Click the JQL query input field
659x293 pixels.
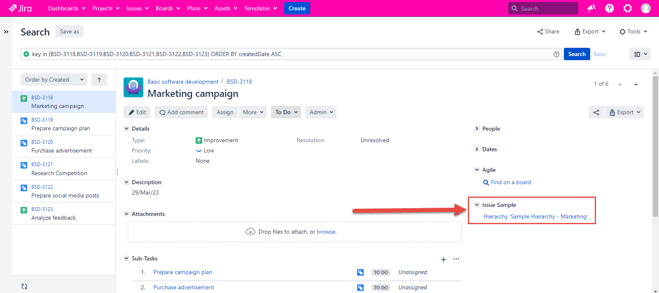(288, 54)
